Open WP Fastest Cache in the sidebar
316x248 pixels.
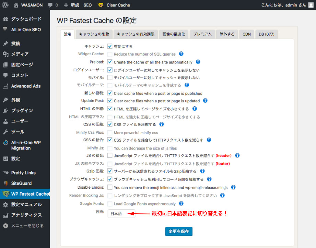point(25,194)
